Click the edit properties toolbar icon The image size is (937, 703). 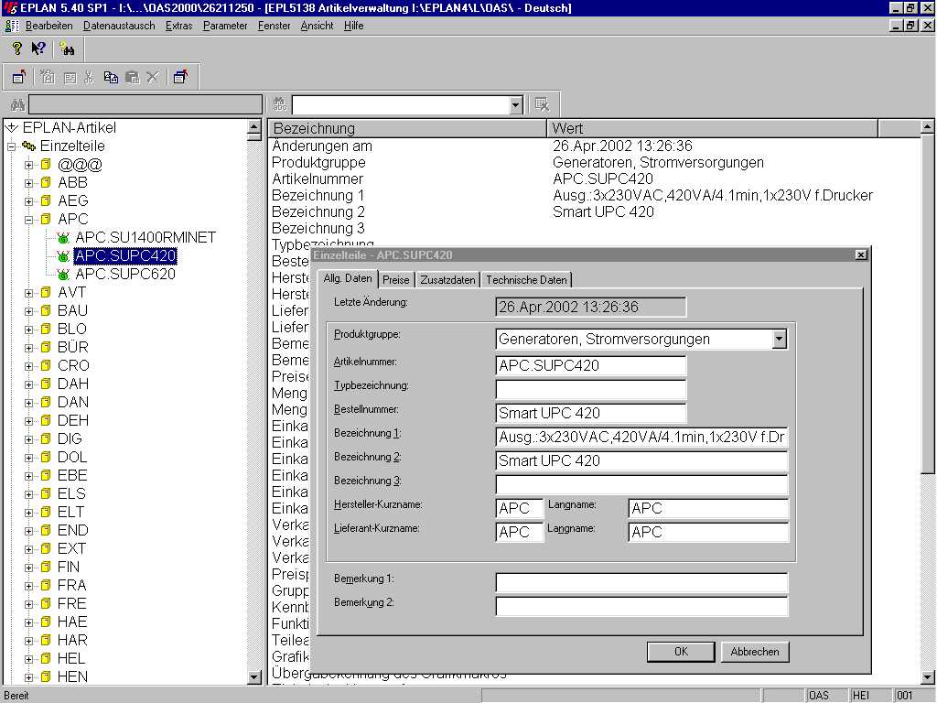click(70, 77)
